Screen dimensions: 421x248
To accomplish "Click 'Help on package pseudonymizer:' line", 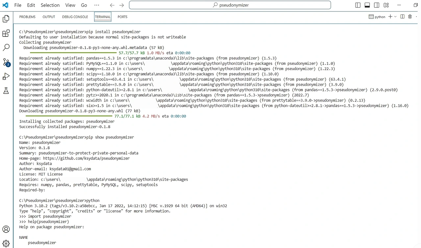I will point(52,227).
